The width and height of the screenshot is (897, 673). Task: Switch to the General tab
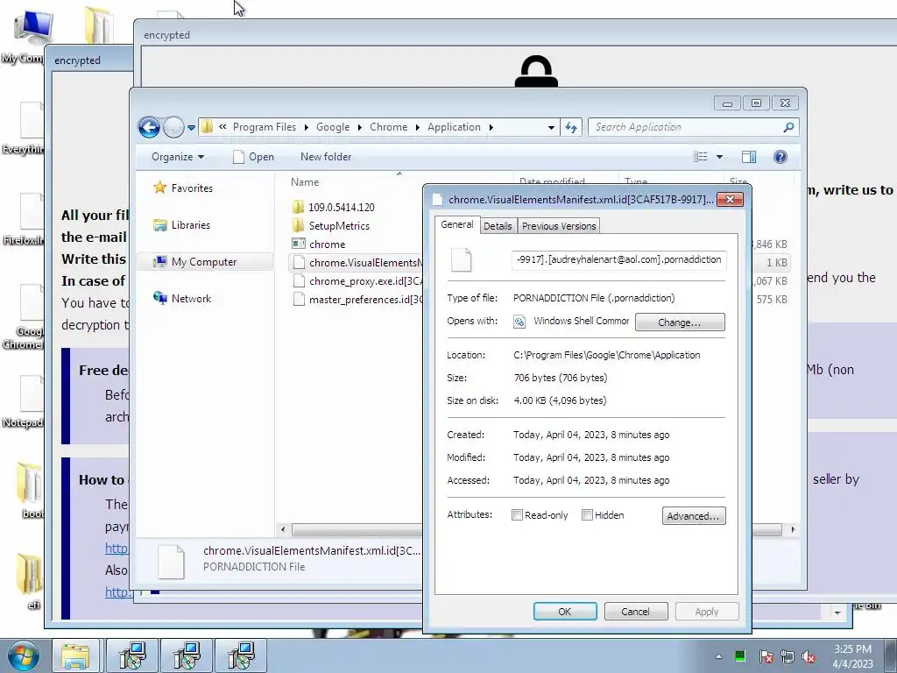[x=457, y=225]
